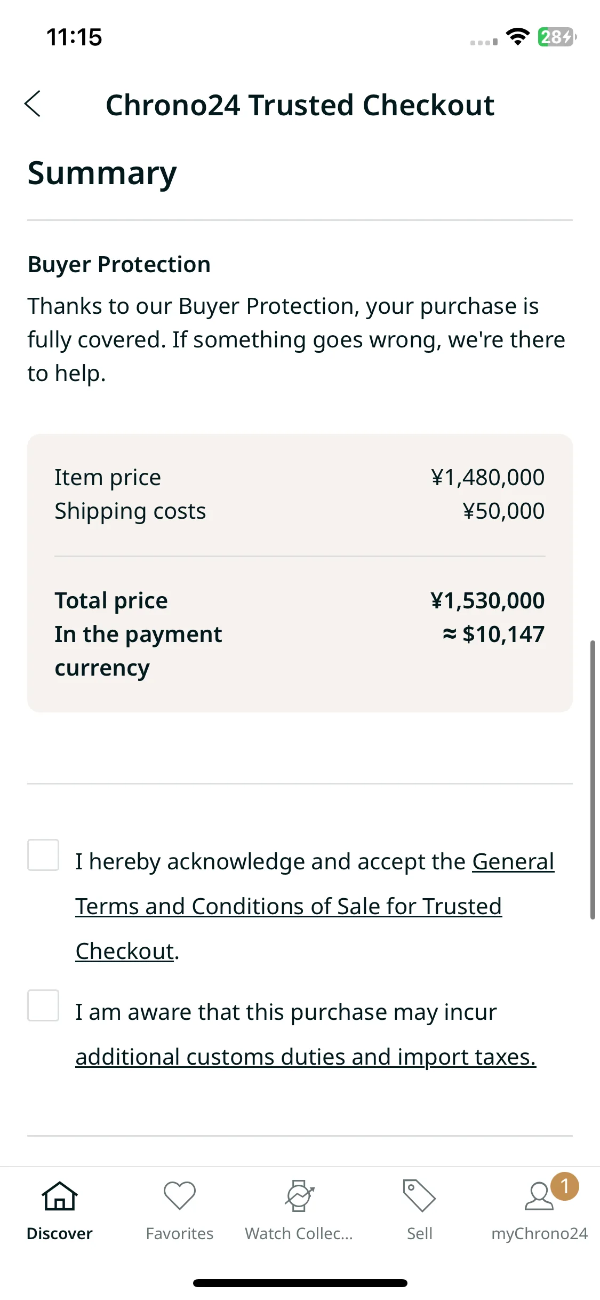Open the Discover home icon
600x1300 pixels.
tap(60, 1196)
